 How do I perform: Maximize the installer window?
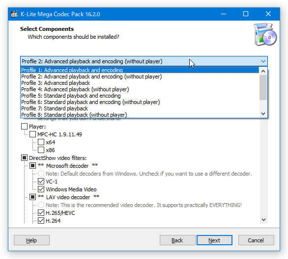[x=246, y=14]
